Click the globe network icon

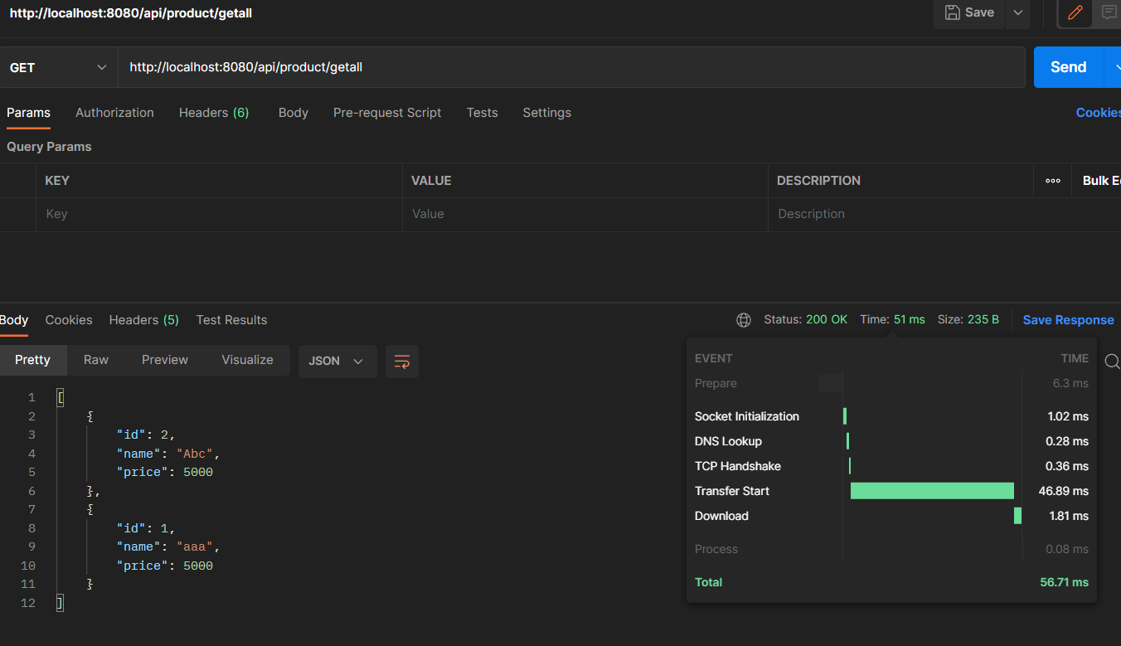[x=744, y=320]
